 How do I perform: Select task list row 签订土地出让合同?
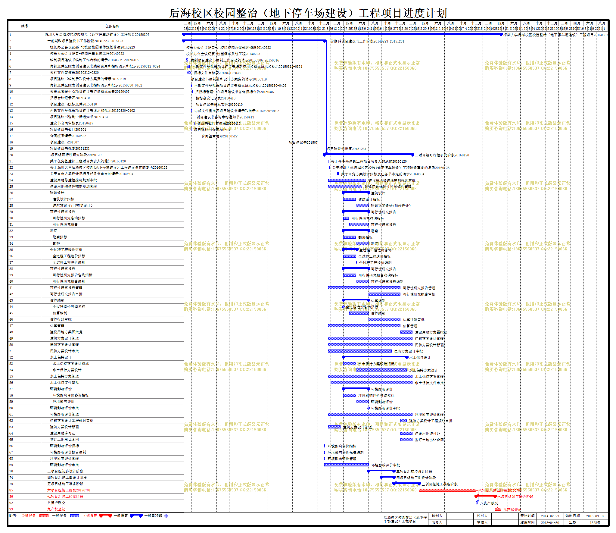pyautogui.click(x=96, y=440)
